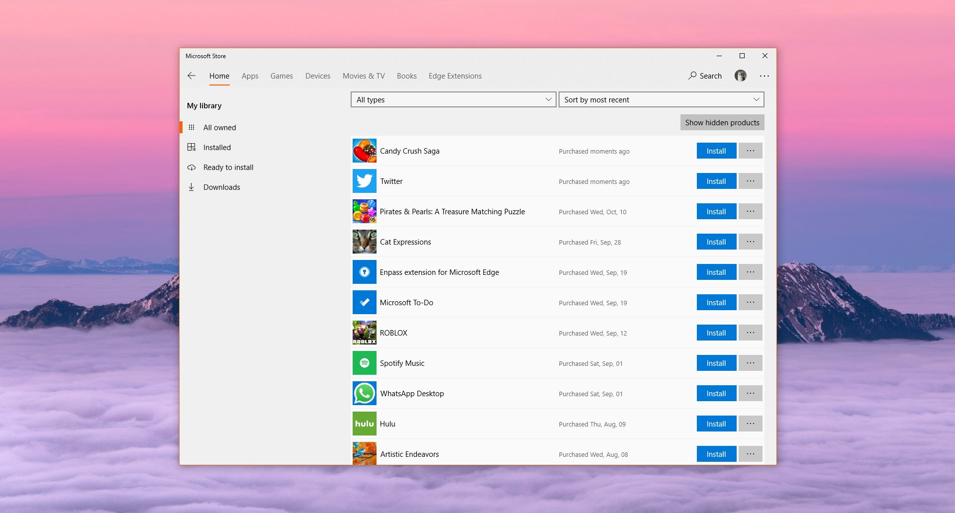Viewport: 955px width, 513px height.
Task: Click the Downloads arrow icon
Action: [x=191, y=187]
